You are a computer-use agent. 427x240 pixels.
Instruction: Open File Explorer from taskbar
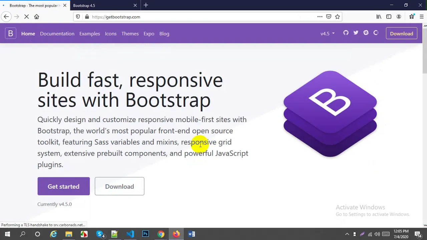(69, 234)
